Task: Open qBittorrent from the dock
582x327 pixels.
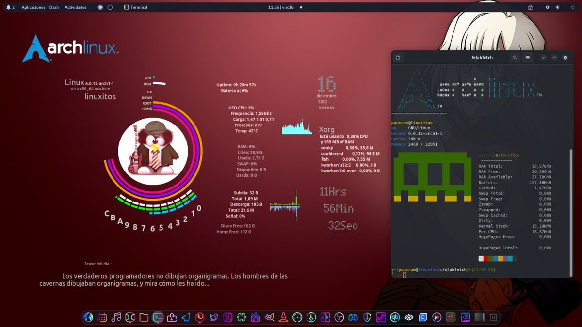Action: [395, 317]
